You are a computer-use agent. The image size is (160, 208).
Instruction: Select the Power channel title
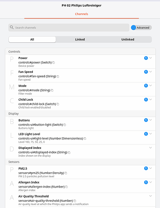coord(23,58)
